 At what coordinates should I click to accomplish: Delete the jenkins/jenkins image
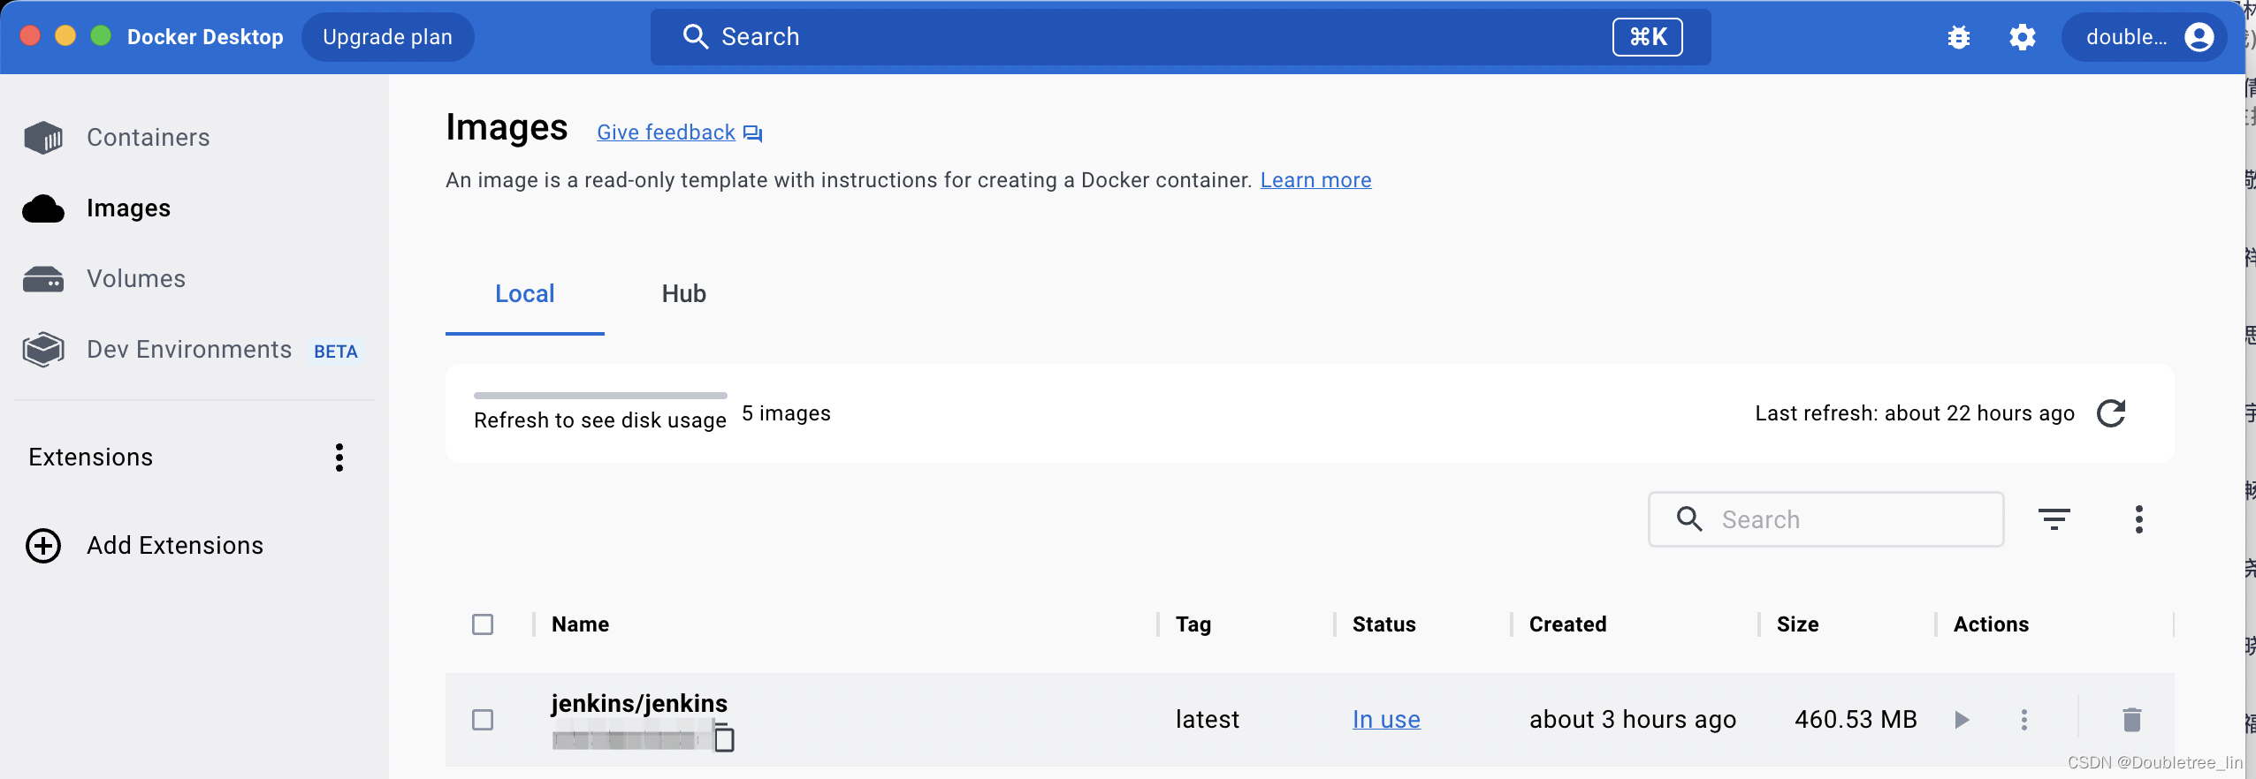pos(2131,720)
